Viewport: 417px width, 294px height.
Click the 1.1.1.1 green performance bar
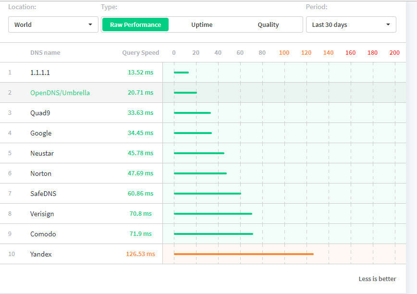182,73
